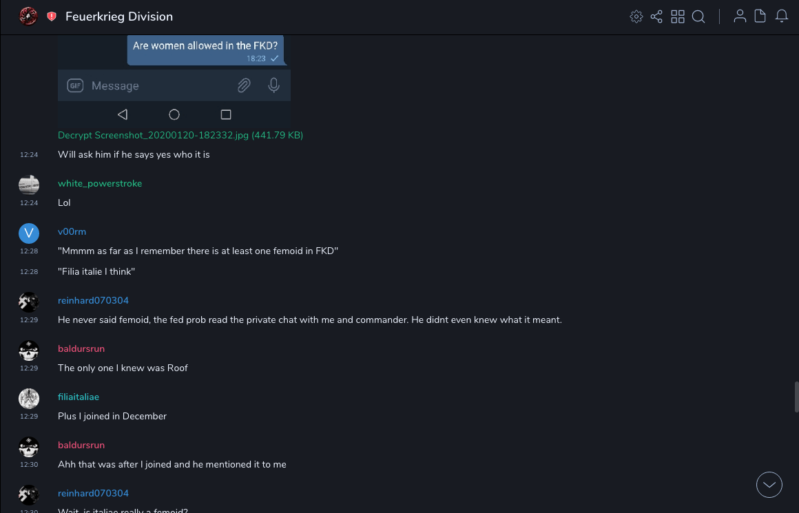Screen dimensions: 799x513
Task: Open notifications bell icon
Action: (x=782, y=17)
